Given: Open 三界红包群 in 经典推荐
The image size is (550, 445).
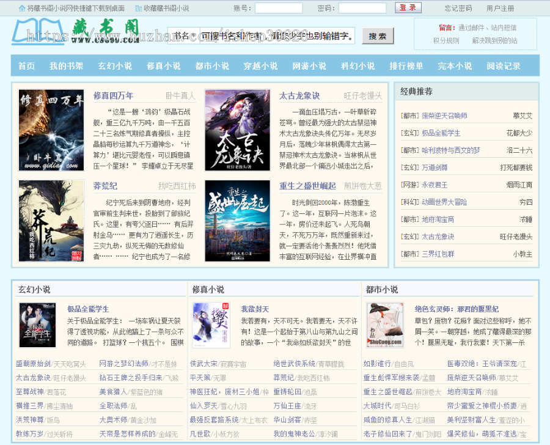Looking at the screenshot, I should pyautogui.click(x=438, y=254).
